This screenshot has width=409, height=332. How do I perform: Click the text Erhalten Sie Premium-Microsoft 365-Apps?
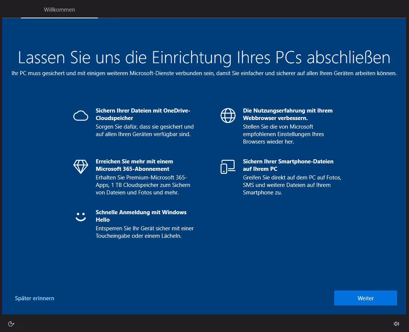(x=143, y=185)
